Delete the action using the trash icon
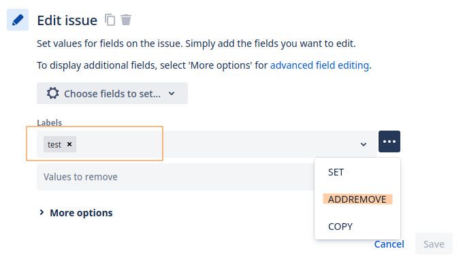Image resolution: width=465 pixels, height=268 pixels. (126, 20)
